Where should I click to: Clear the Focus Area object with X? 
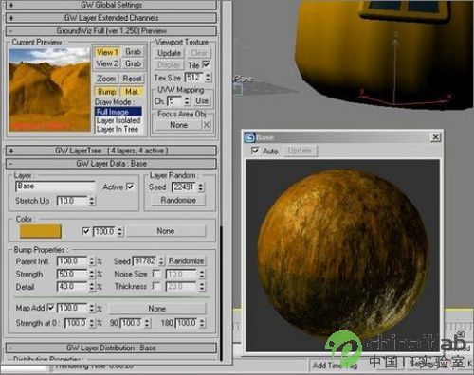[x=207, y=125]
